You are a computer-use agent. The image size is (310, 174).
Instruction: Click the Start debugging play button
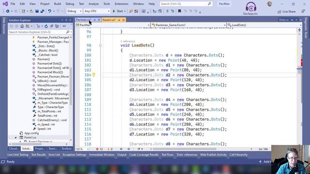(x=114, y=11)
